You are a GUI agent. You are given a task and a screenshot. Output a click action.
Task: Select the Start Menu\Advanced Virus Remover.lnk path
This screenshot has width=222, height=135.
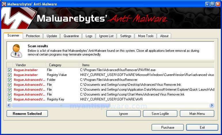pos(132,94)
